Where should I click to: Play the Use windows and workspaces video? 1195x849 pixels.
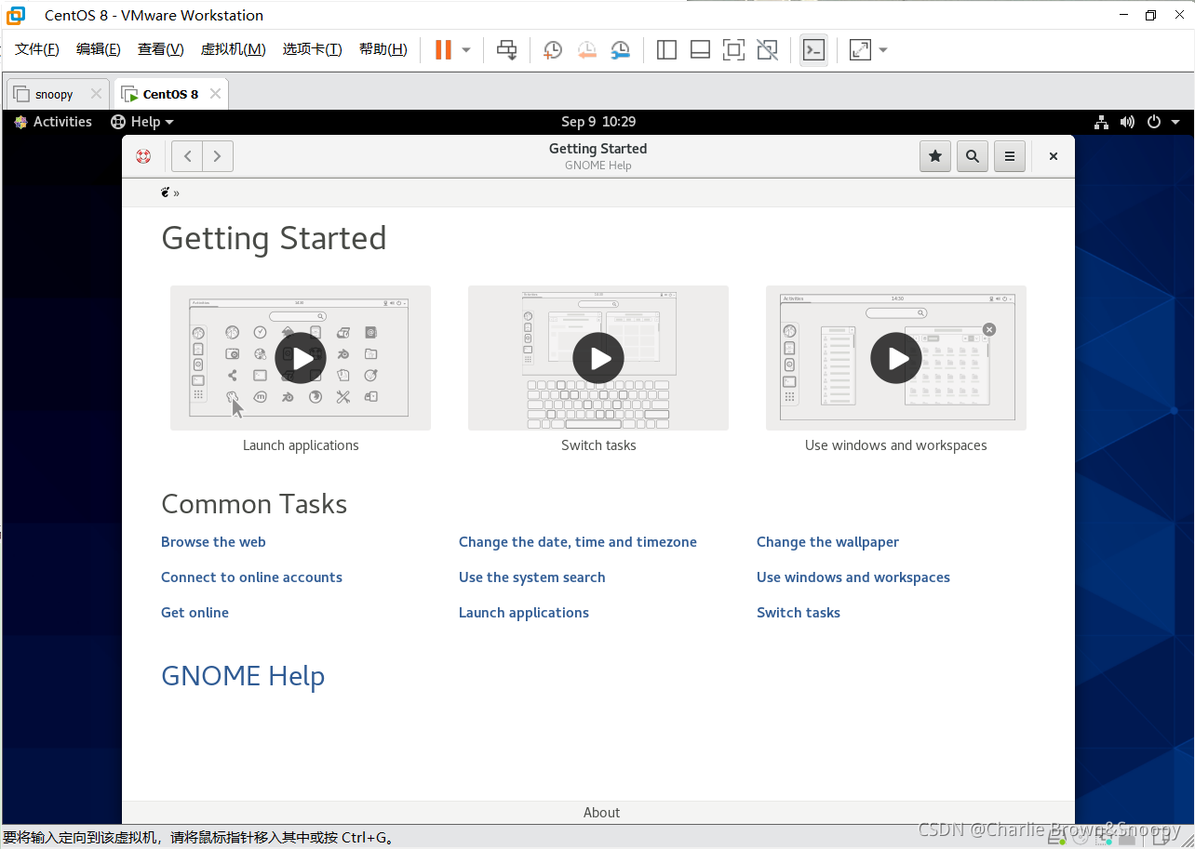(x=896, y=358)
